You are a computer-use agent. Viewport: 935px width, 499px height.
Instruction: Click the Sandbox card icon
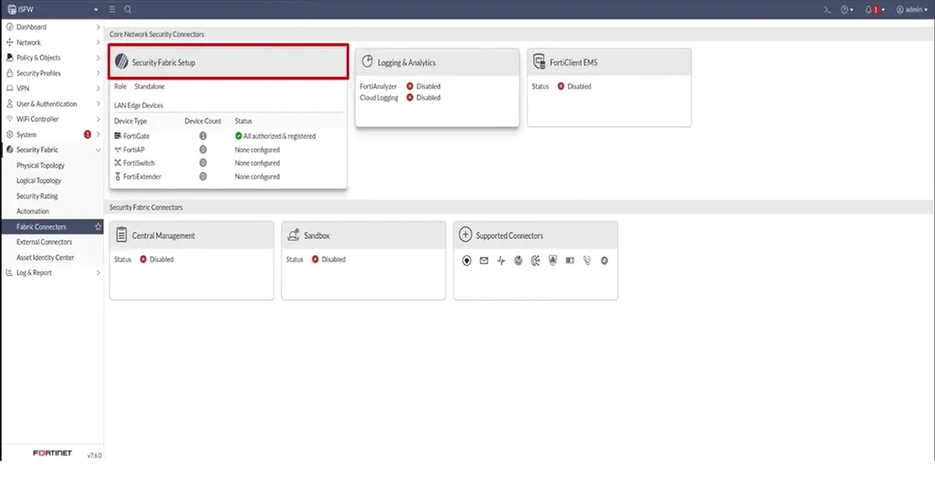tap(293, 235)
